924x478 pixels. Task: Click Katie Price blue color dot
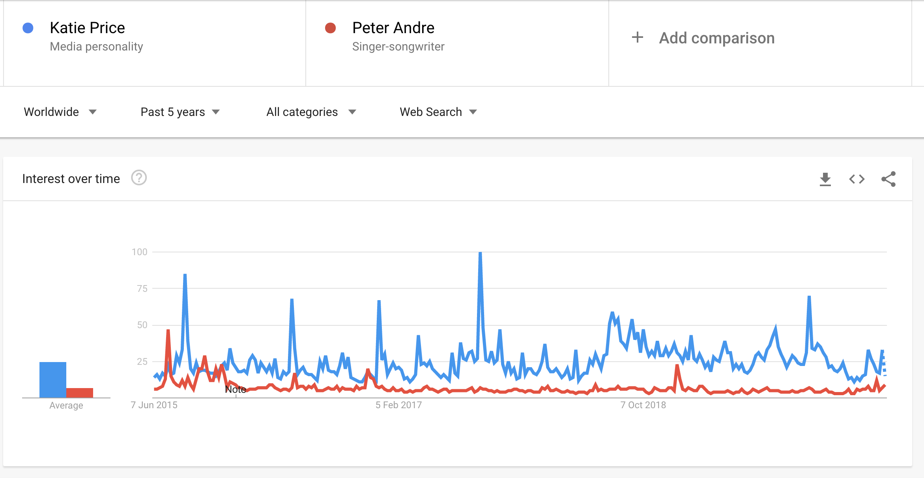click(x=28, y=28)
